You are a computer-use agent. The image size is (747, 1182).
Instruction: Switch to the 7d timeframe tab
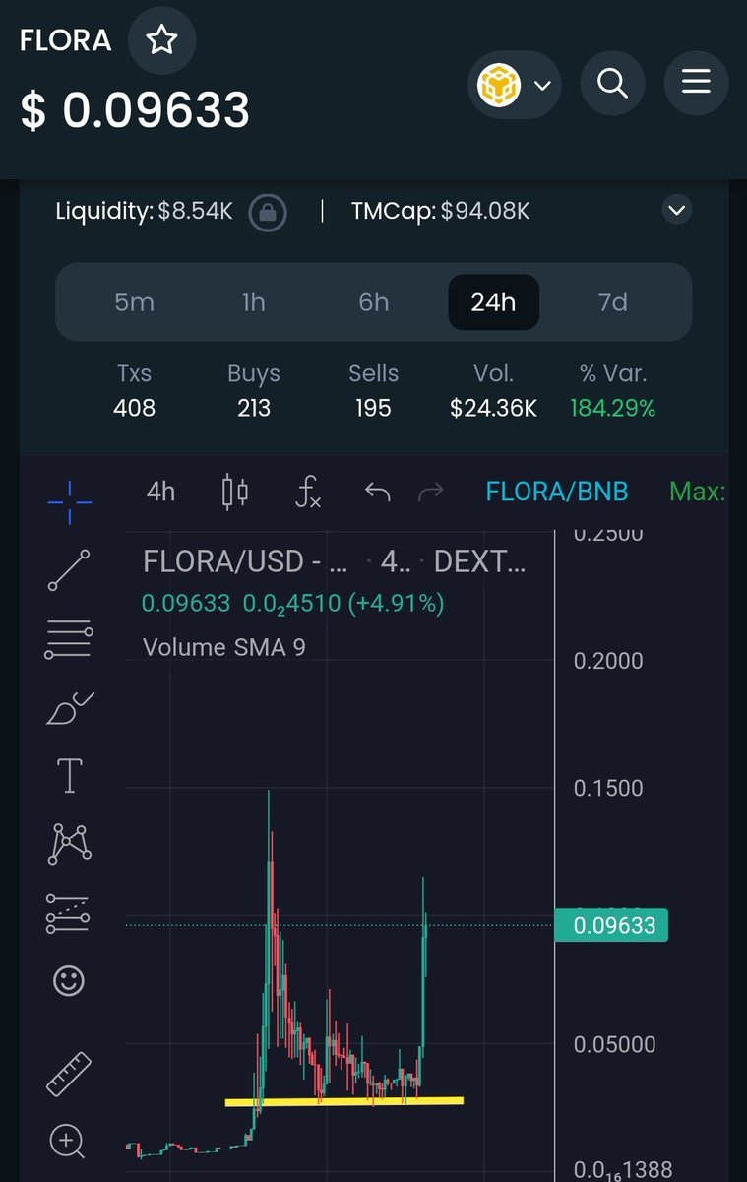[613, 301]
